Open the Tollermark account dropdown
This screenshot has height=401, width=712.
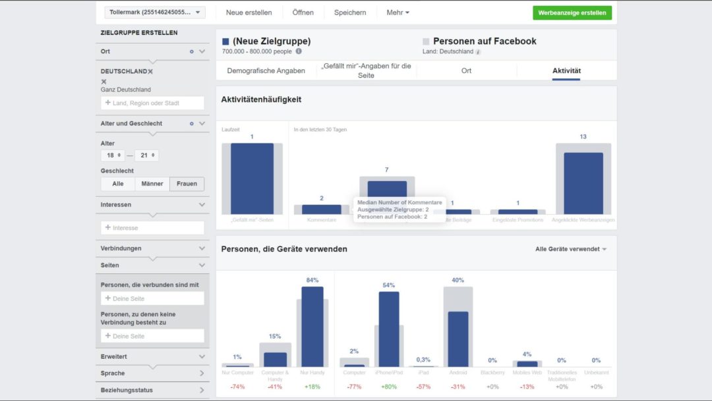[154, 13]
